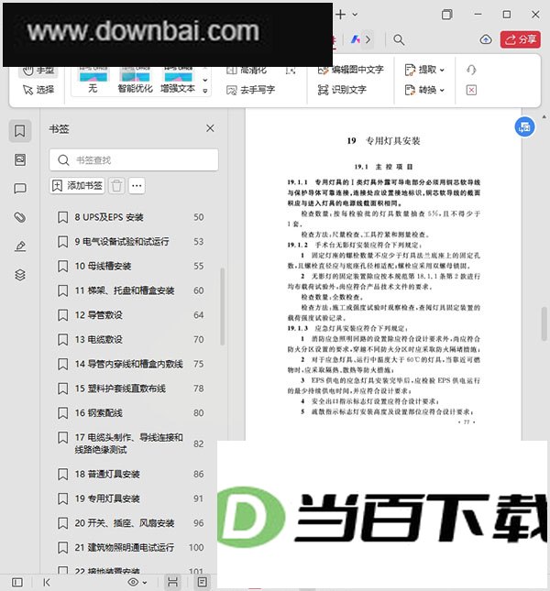
Task: Open the bookmarks panel icon in sidebar
Action: tap(20, 131)
